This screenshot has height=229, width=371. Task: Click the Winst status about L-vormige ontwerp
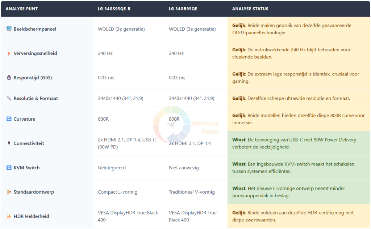tap(289, 192)
